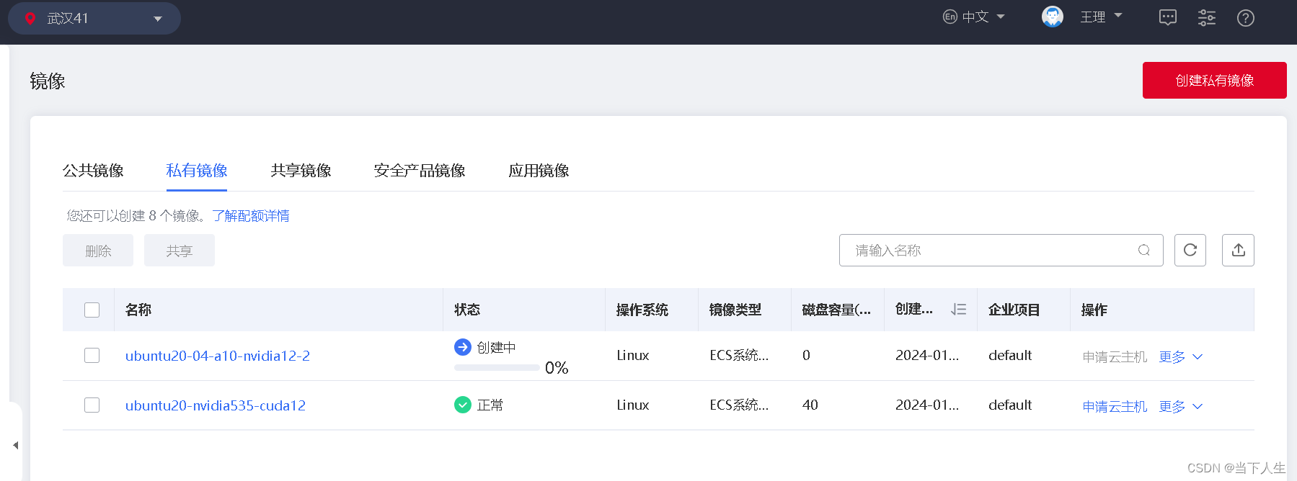
Task: Click the 0% creation progress bar
Action: 497,367
